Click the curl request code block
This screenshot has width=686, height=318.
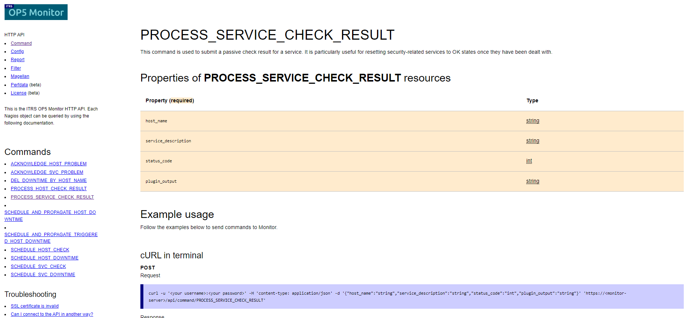pos(412,297)
